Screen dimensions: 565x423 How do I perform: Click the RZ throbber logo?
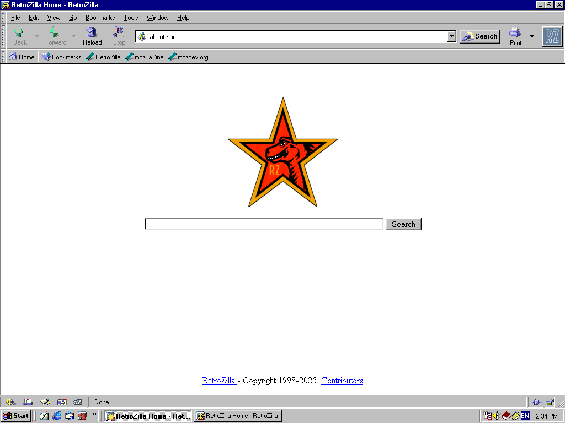click(x=552, y=36)
